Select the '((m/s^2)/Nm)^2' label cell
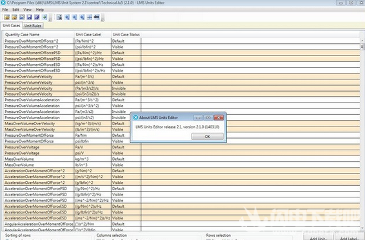The width and height of the screenshot is (365, 240). [x=93, y=177]
